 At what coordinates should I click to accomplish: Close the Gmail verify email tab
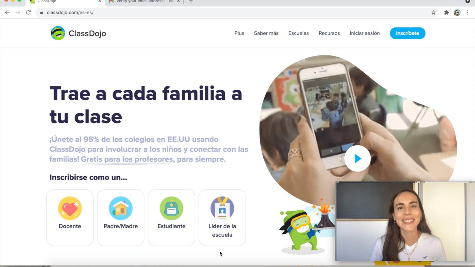pos(178,1)
